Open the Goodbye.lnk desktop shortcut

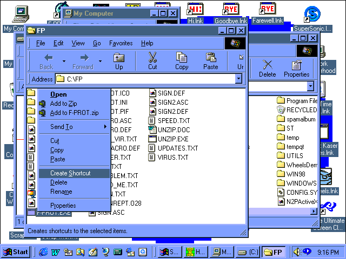[231, 13]
